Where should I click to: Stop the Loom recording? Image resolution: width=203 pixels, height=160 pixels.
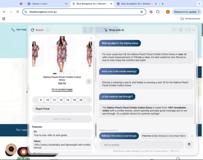(24, 152)
